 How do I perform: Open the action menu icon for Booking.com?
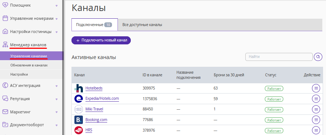tap(316, 120)
